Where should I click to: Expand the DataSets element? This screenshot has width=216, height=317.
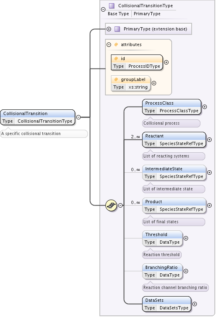194,304
